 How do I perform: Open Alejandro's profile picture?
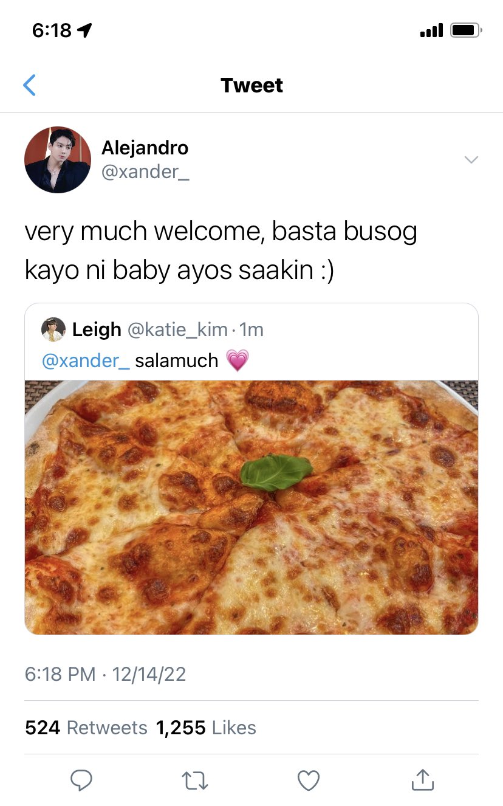pos(58,160)
